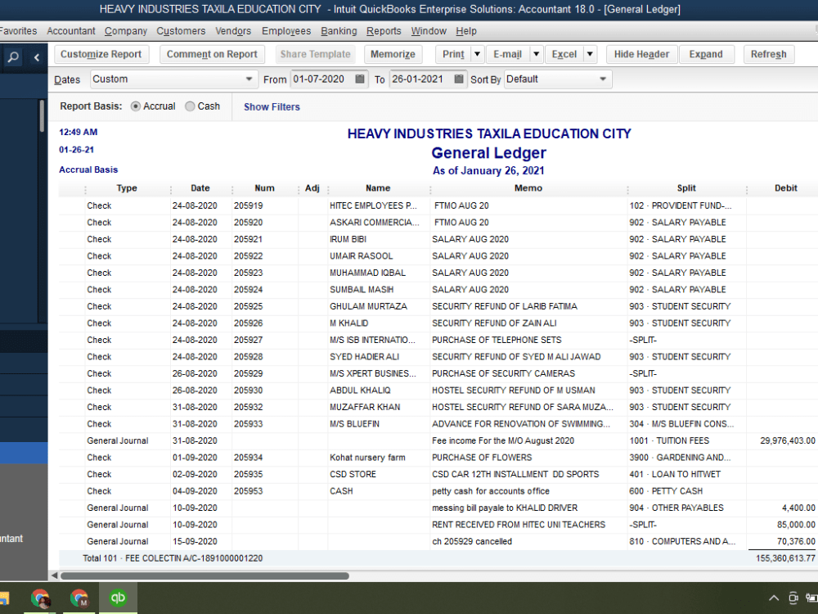Expand the E-mail dropdown arrow
Image resolution: width=818 pixels, height=614 pixels.
click(536, 54)
